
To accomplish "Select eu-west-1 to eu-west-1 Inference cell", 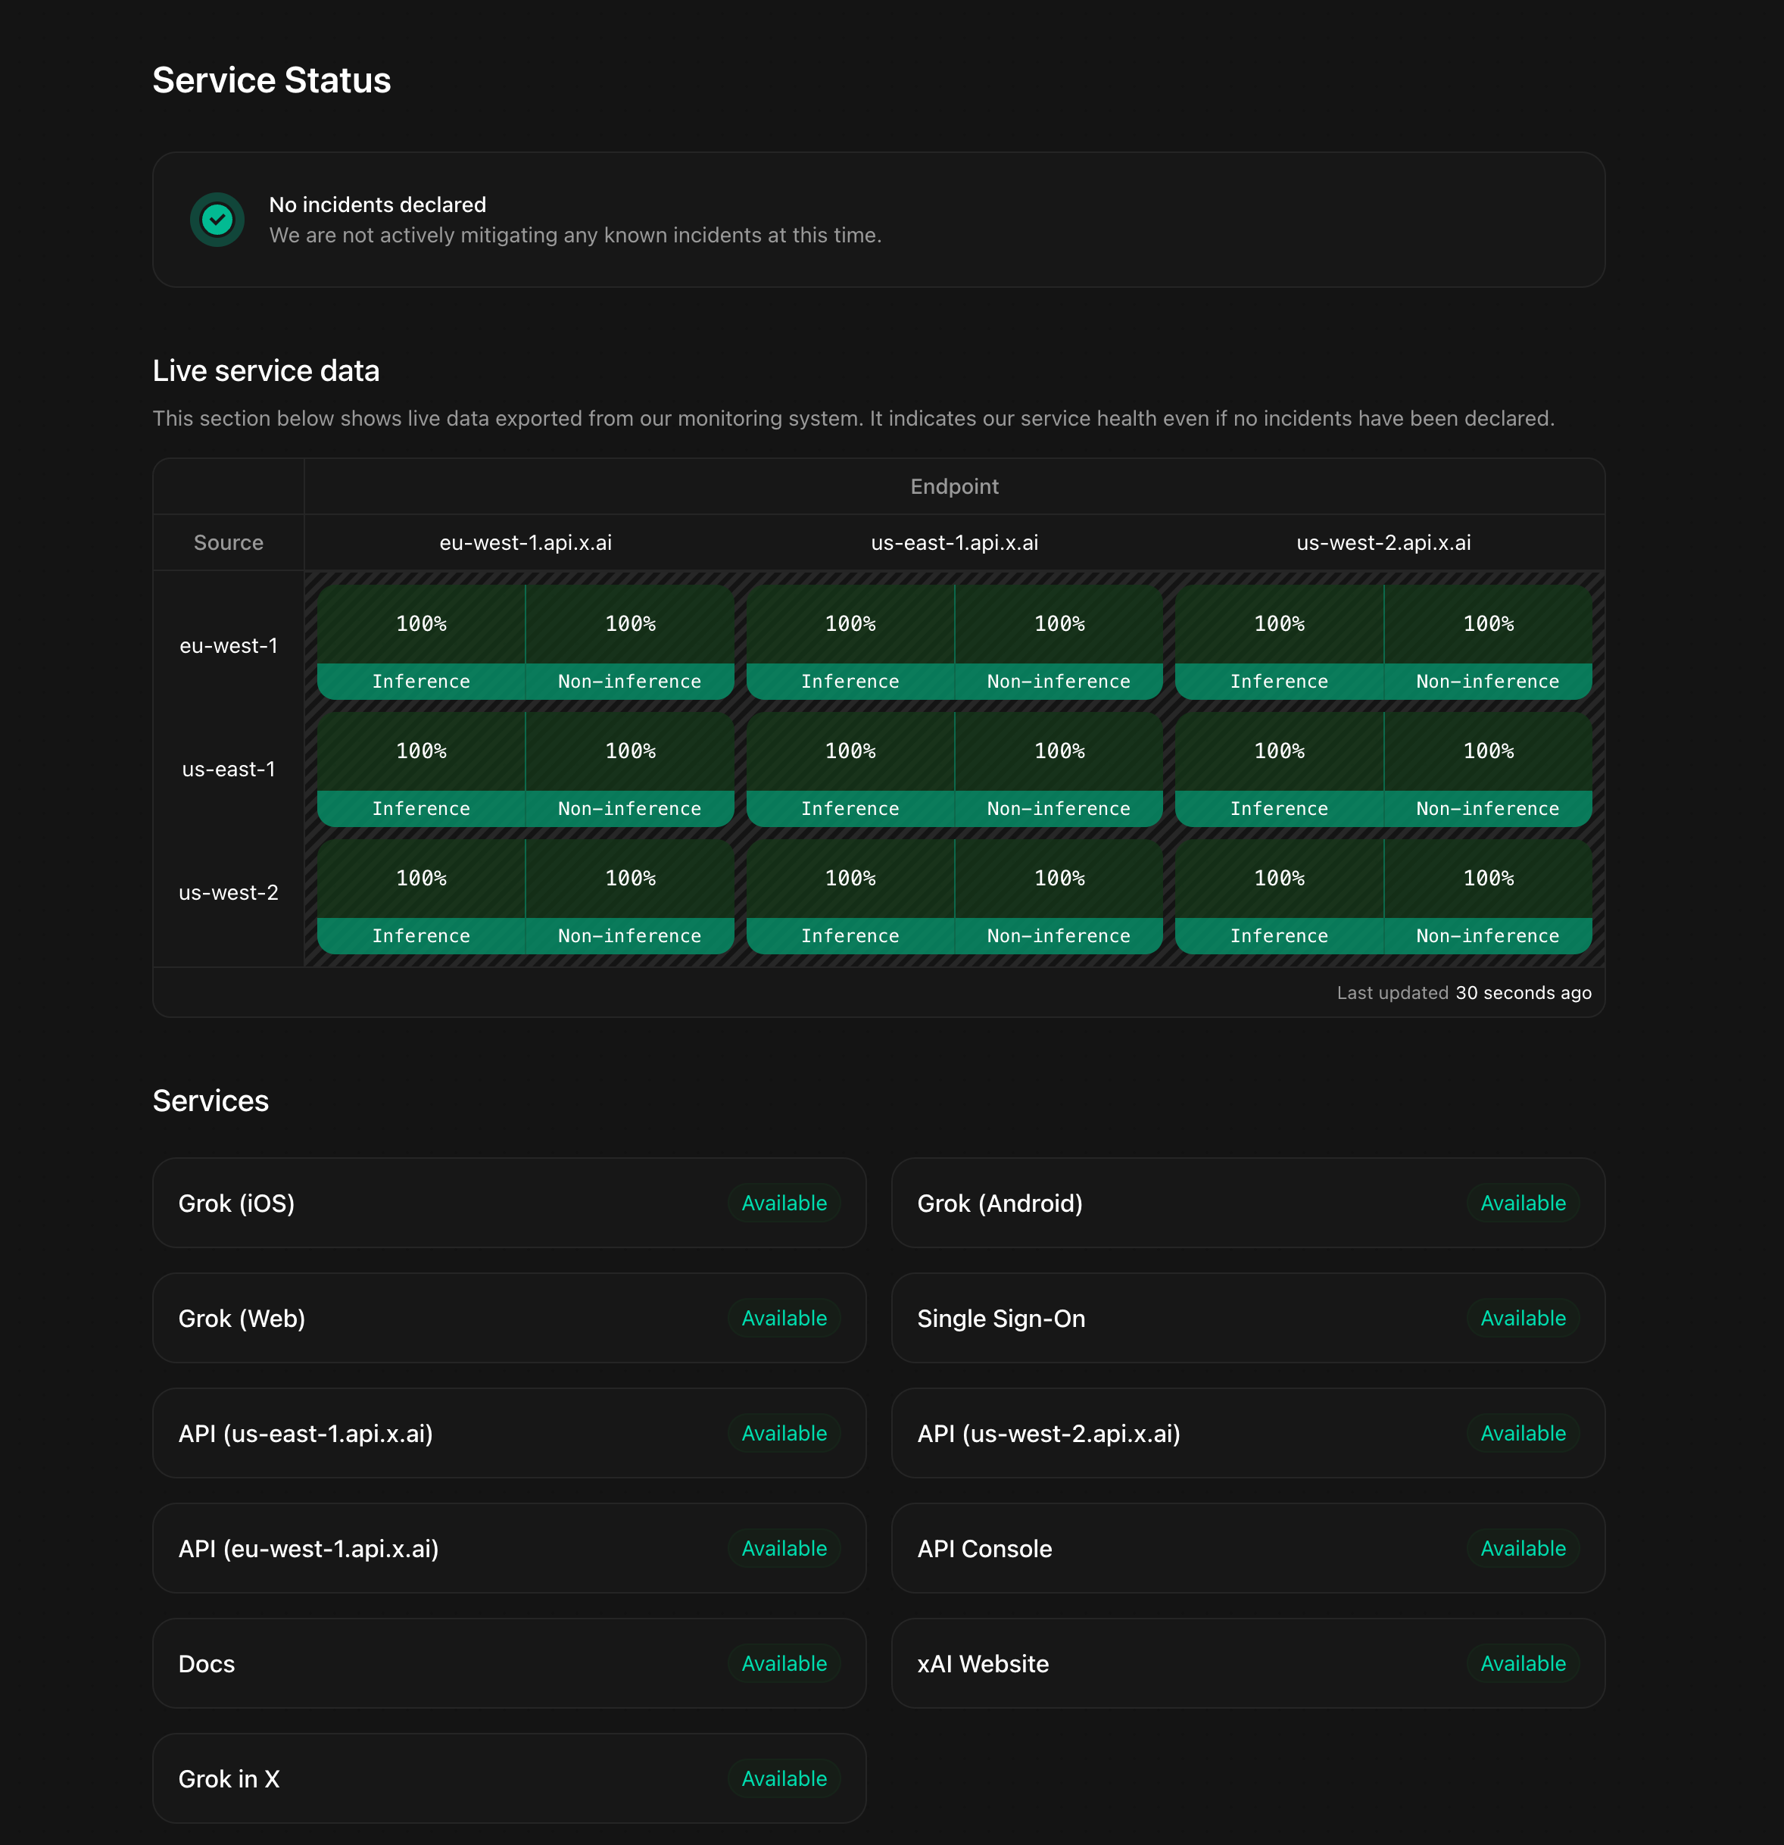I will [x=422, y=642].
